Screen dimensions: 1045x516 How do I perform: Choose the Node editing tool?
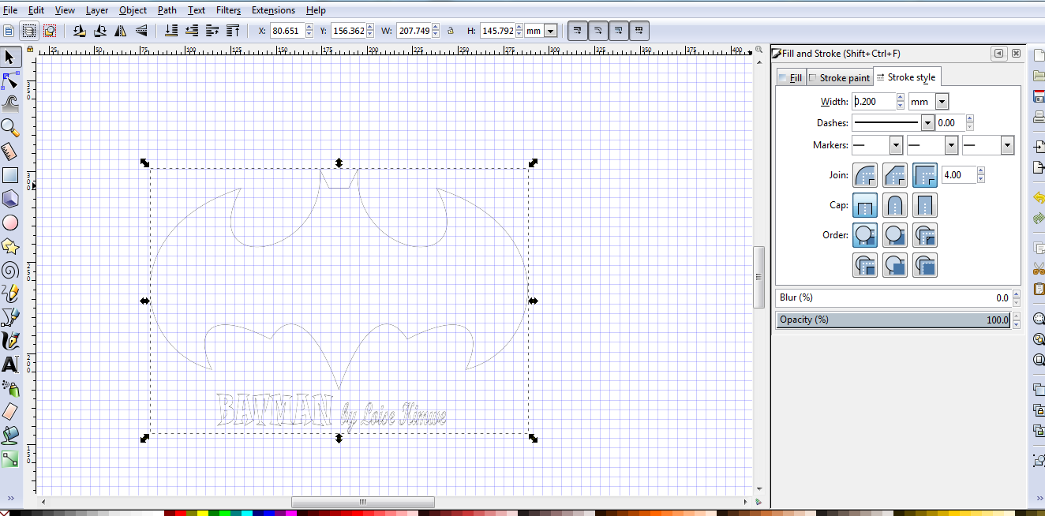click(10, 80)
